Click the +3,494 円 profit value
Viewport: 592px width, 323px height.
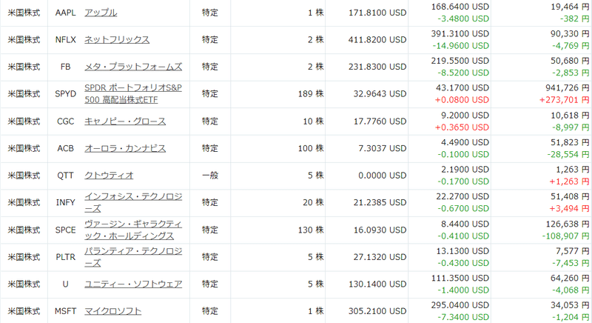pos(569,208)
